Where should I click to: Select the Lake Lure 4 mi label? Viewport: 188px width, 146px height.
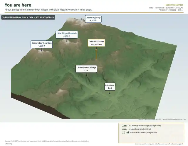coord(110,87)
